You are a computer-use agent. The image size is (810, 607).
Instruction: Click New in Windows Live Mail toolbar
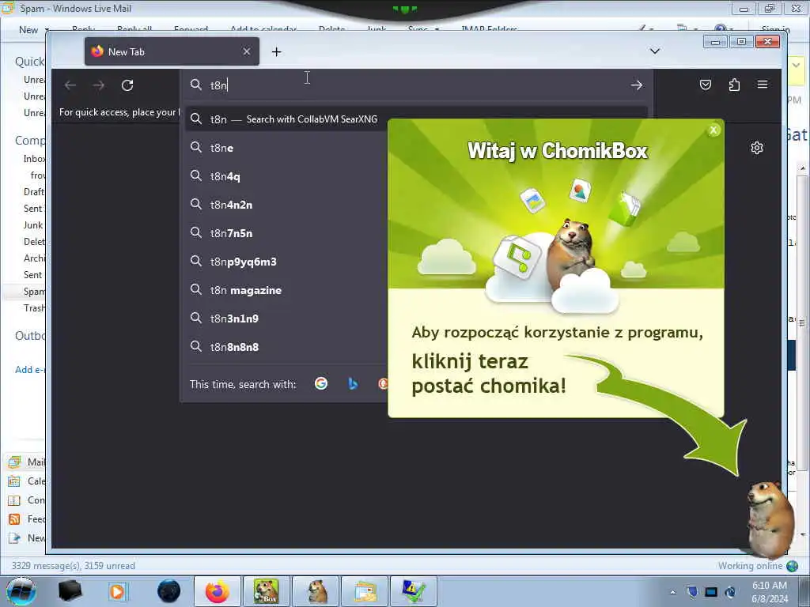click(29, 30)
